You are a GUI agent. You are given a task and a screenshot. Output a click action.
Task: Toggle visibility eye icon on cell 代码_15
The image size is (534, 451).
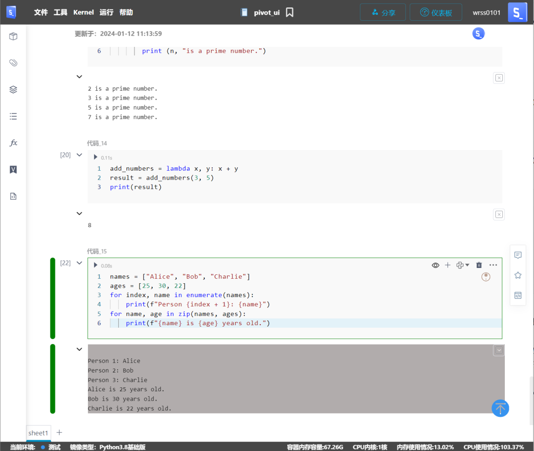pos(435,265)
